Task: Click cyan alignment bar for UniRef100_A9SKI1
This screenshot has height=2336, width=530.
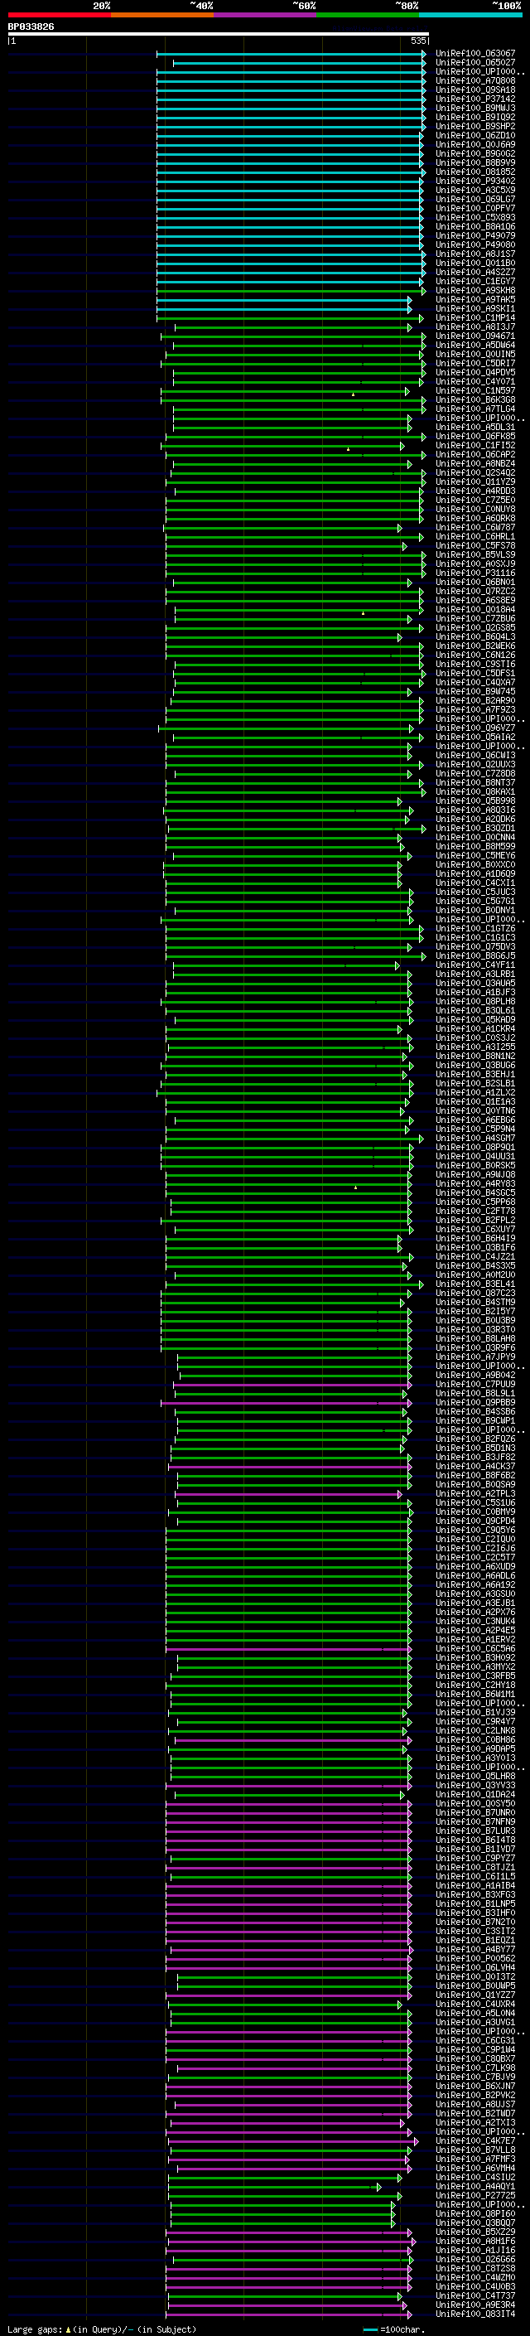Action: coord(283,308)
